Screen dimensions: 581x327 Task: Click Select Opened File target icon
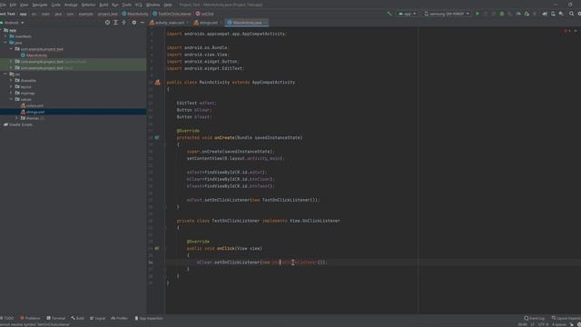tap(107, 23)
